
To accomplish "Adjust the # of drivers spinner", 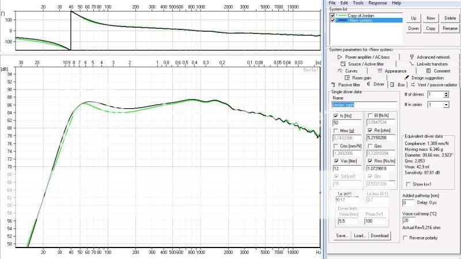I will click(445, 94).
